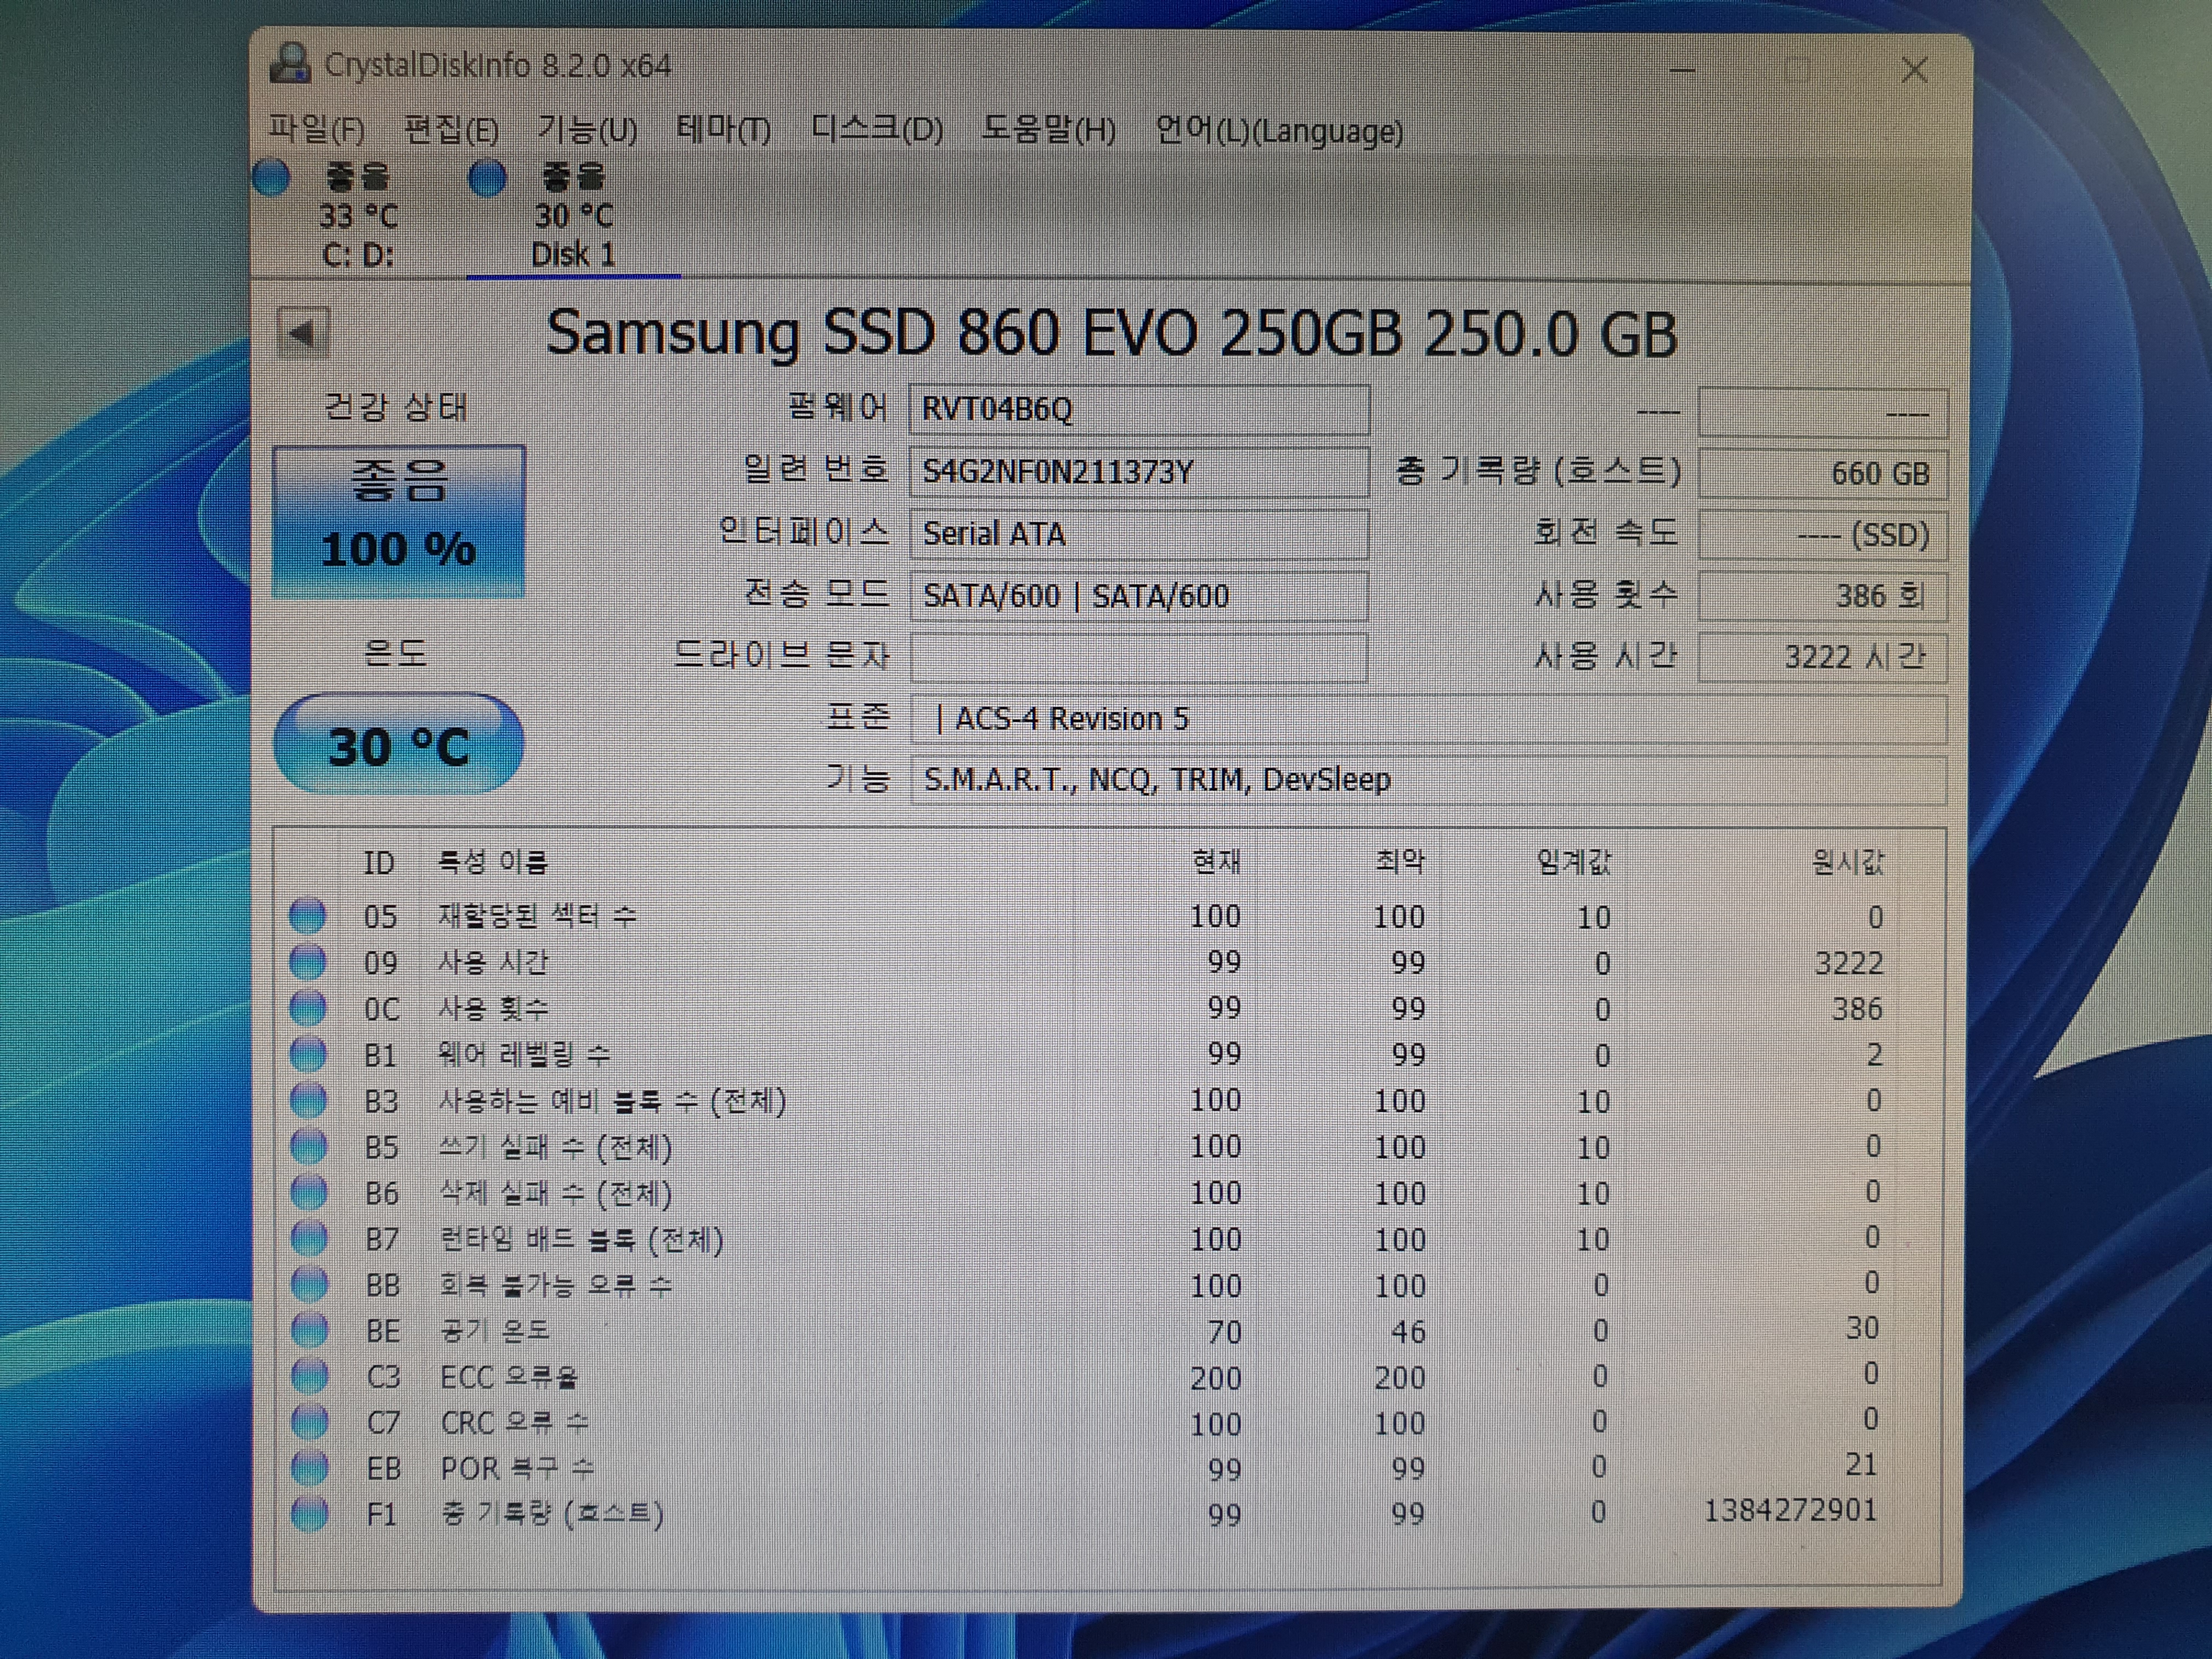Viewport: 2212px width, 1659px height.
Task: Click the firmware field RVT04B6Q
Action: pos(1139,410)
